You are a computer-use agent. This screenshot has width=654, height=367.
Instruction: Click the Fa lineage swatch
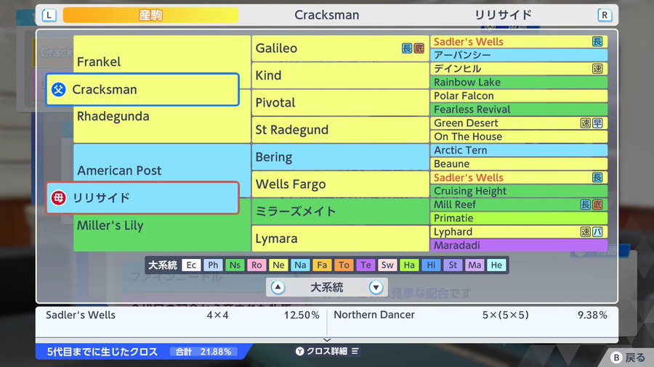322,265
